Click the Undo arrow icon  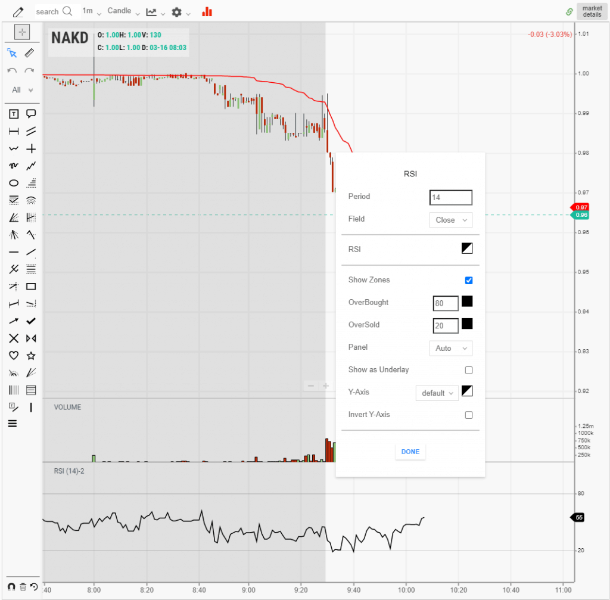coord(13,71)
